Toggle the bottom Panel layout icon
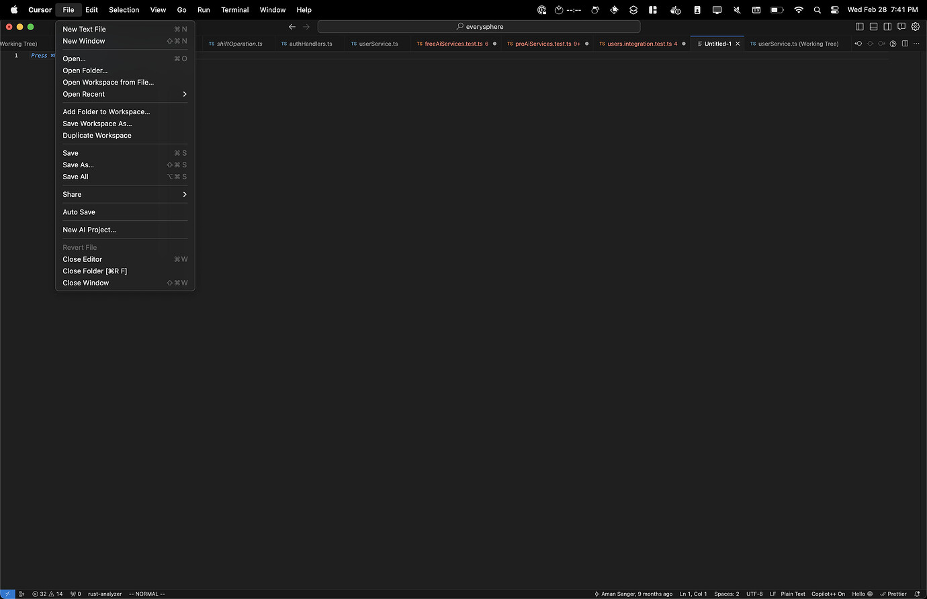The width and height of the screenshot is (927, 599). (x=873, y=26)
